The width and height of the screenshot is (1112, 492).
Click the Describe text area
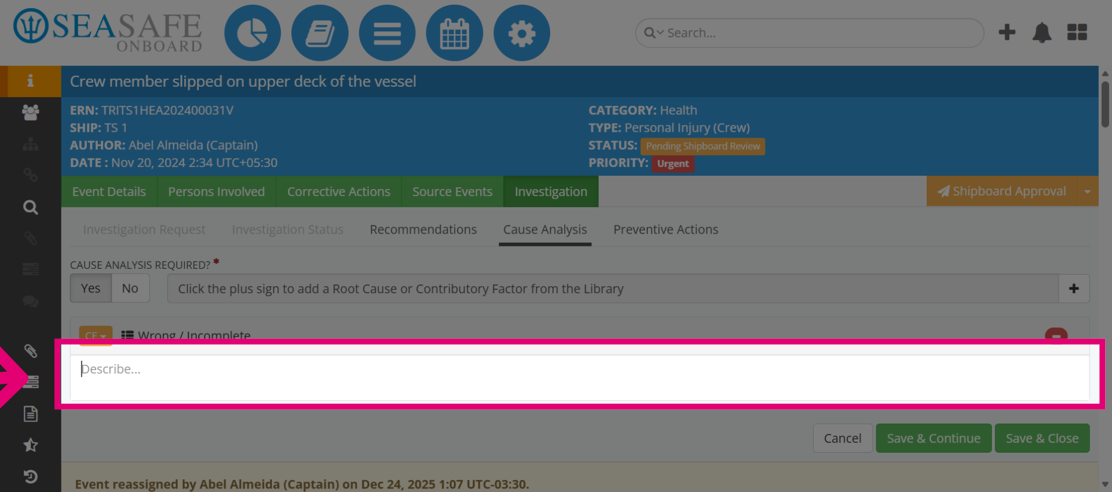[x=580, y=377]
